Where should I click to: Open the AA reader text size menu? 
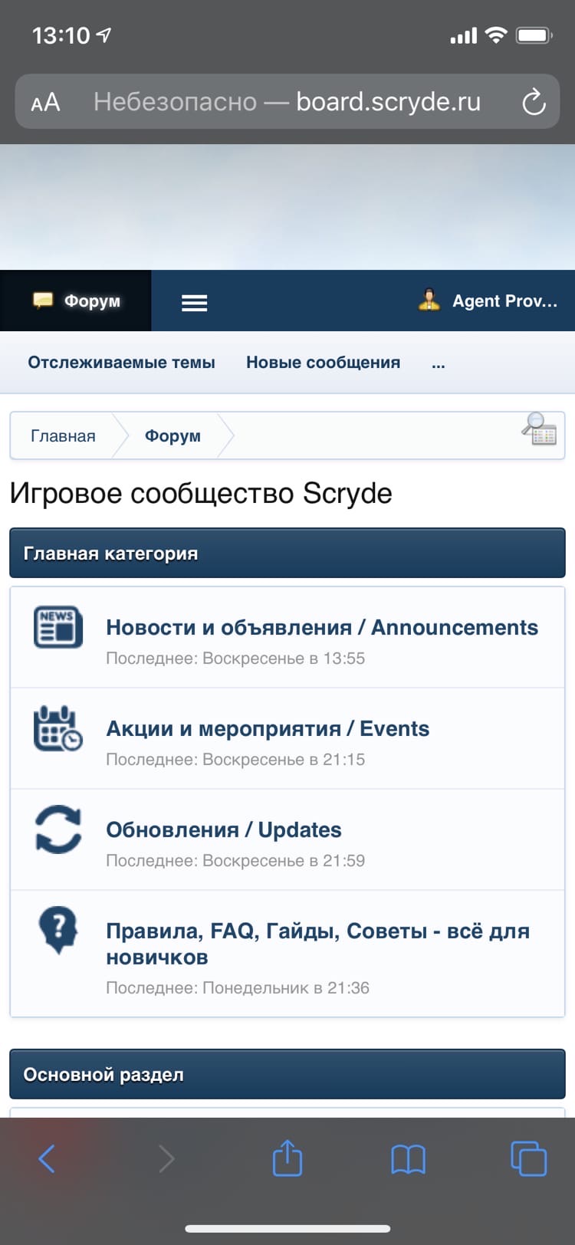[x=45, y=102]
